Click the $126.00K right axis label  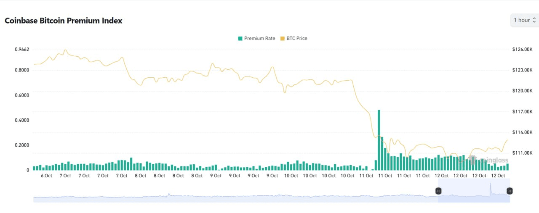(523, 49)
